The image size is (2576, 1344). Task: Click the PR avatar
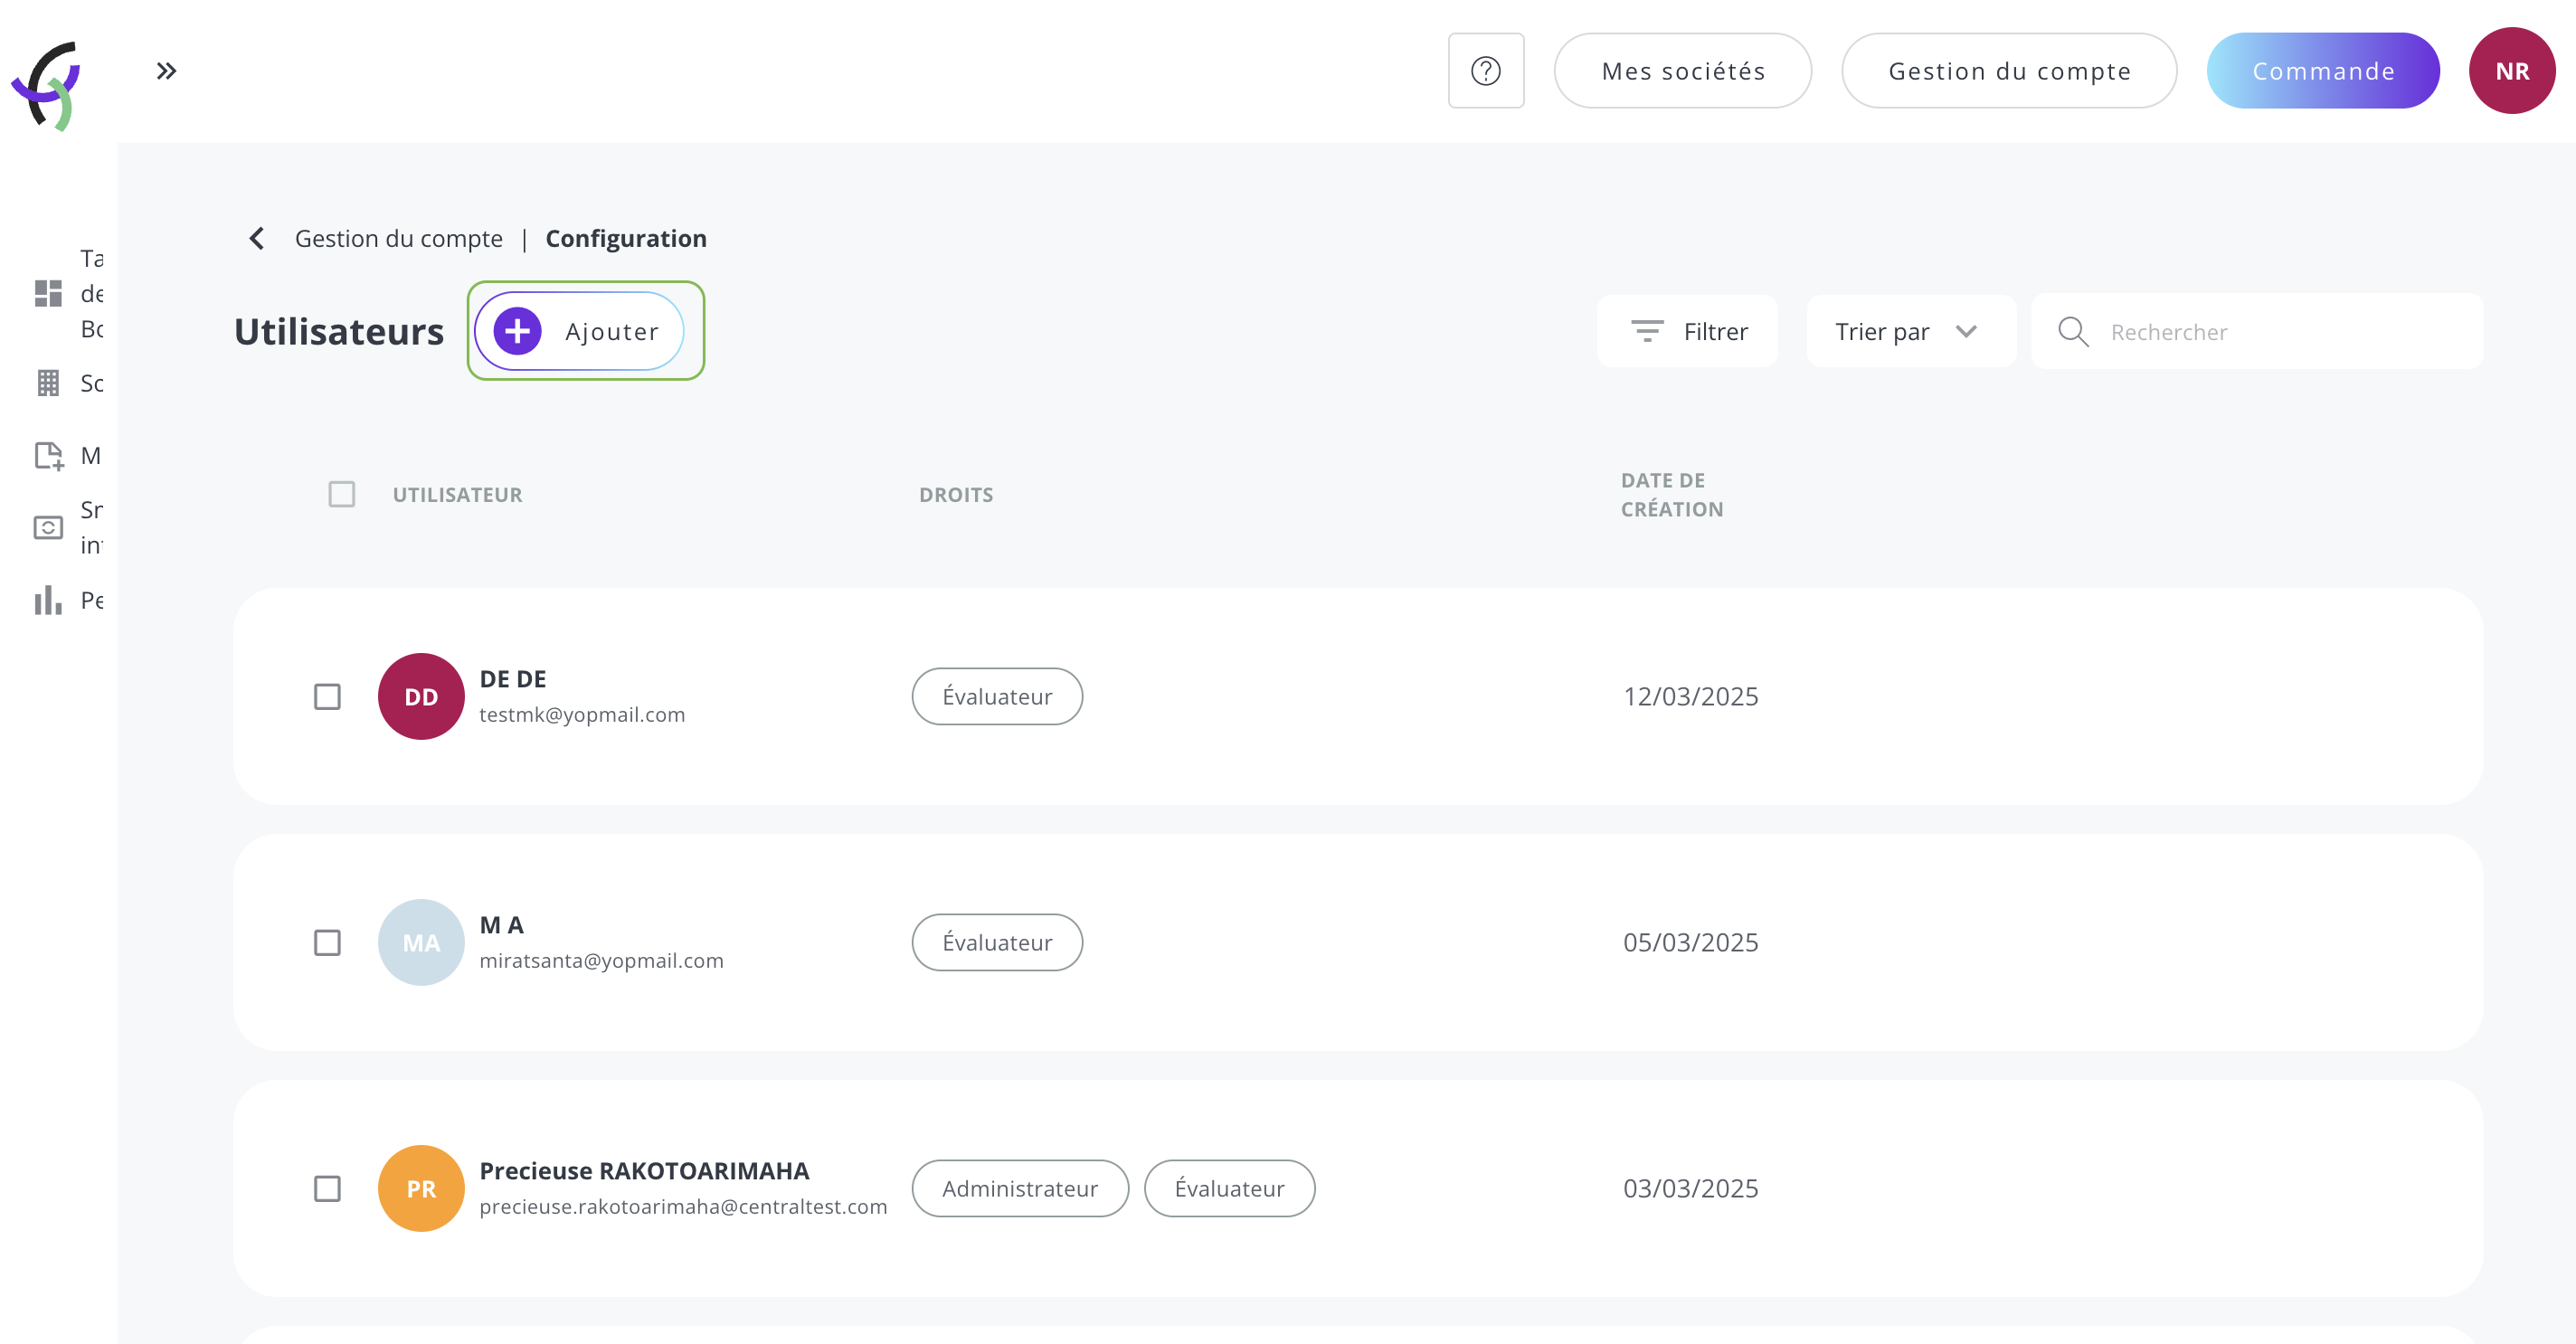tap(421, 1188)
